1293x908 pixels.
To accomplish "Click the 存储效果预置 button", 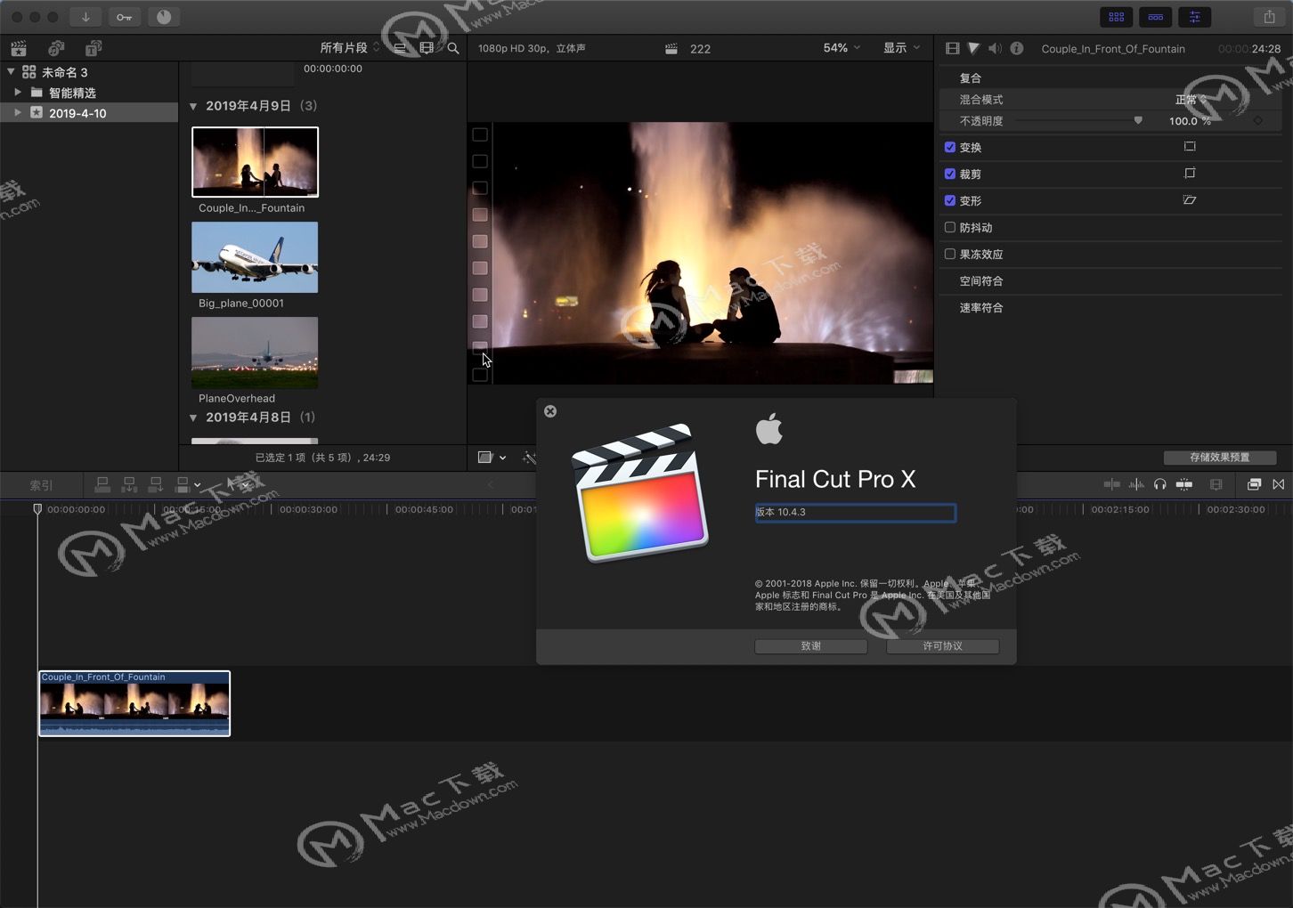I will tap(1220, 458).
